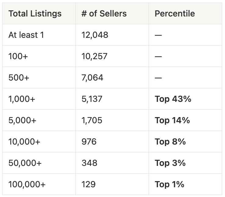
Task: Click the 500+ listings cell
Action: tap(19, 78)
